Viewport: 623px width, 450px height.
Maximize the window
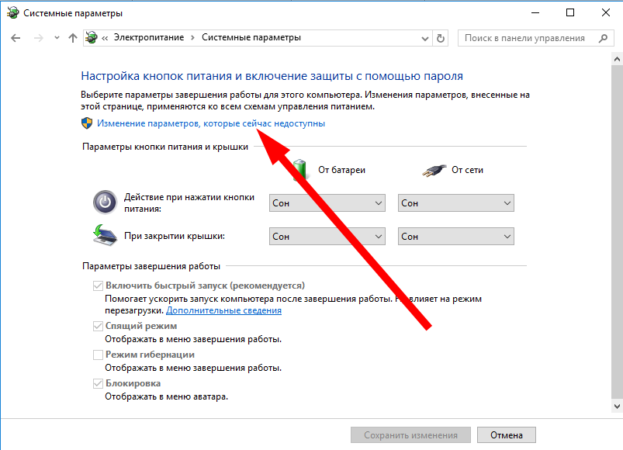(x=570, y=12)
